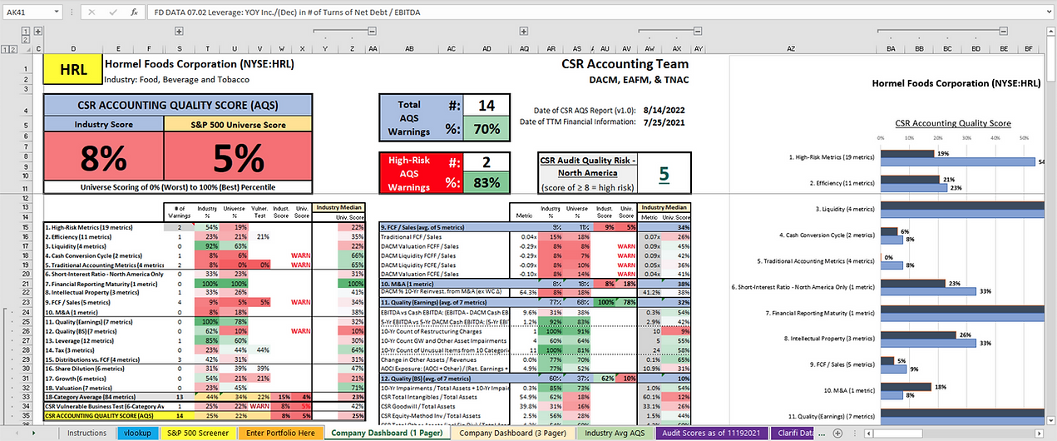The image size is (1057, 441).
Task: Expand the column group above column S
Action: click(x=180, y=30)
